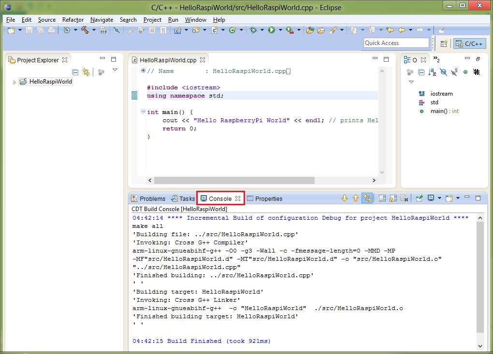This screenshot has height=354, width=493.
Task: Toggle Scroll Lock in console toolbar
Action: pyautogui.click(x=393, y=198)
